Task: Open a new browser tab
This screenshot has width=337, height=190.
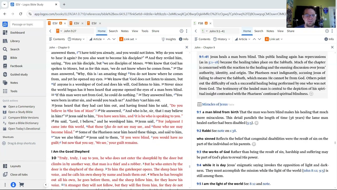Action: point(64,4)
